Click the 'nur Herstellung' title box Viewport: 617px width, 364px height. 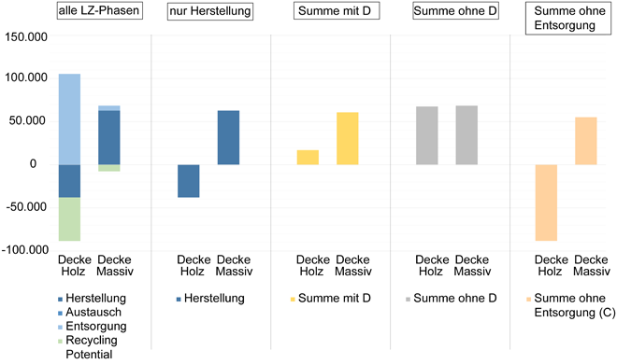(210, 11)
